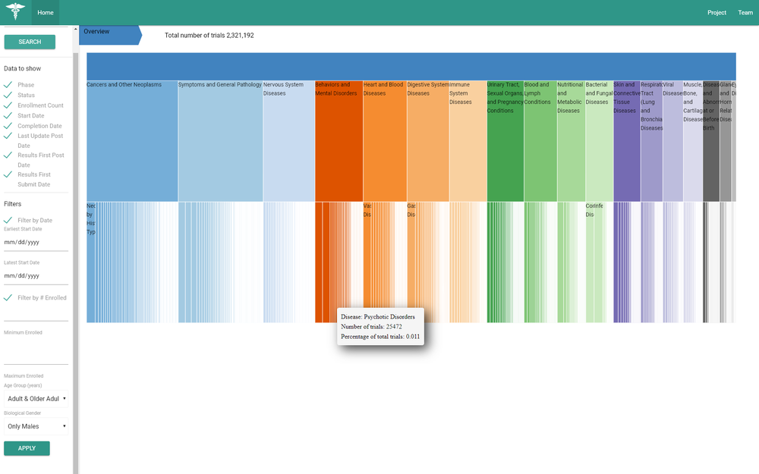
Task: Uncheck the Phase data checkbox
Action: [8, 85]
